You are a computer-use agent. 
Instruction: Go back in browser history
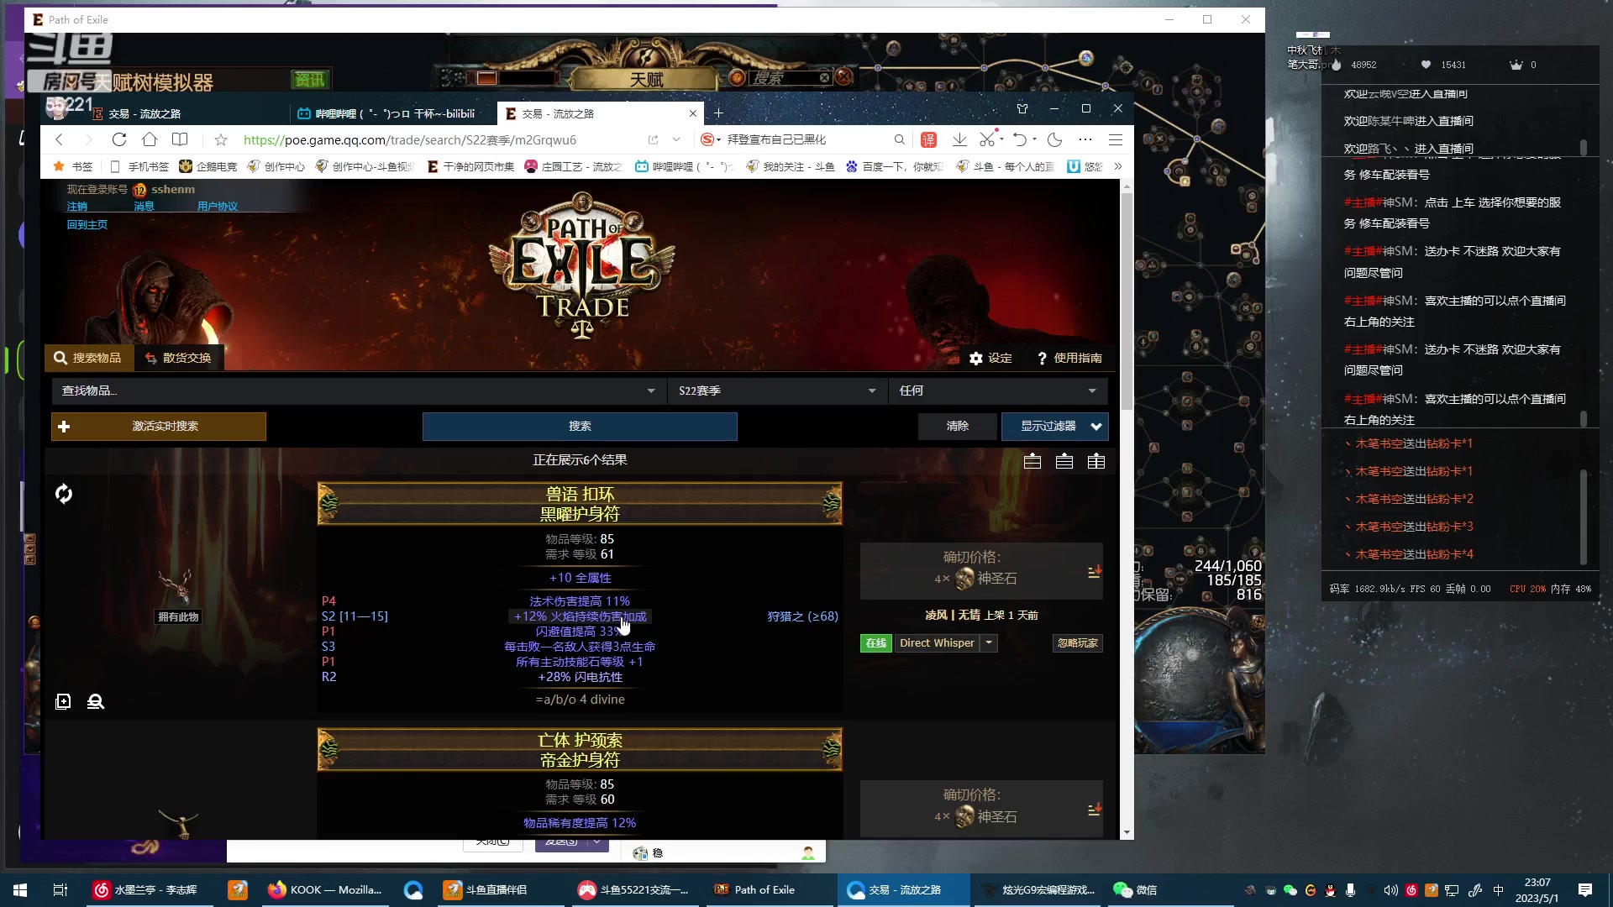pyautogui.click(x=59, y=139)
